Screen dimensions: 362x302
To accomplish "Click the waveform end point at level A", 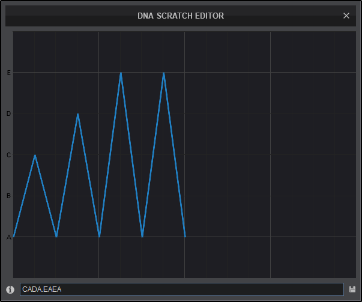I will tap(185, 237).
